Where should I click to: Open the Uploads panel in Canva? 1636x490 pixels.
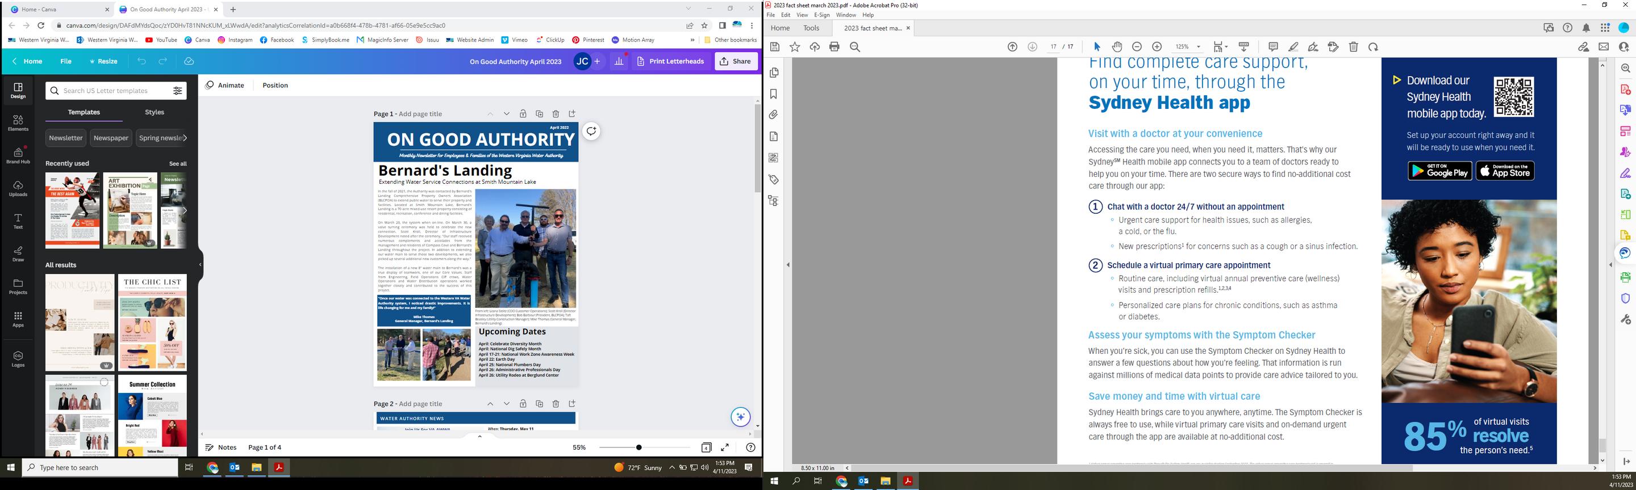point(18,188)
